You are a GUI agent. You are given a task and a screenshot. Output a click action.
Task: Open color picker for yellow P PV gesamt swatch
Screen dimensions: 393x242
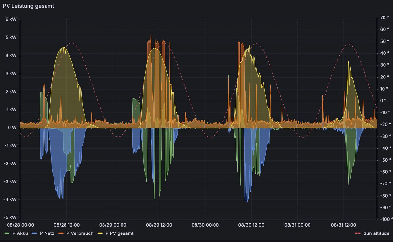(x=101, y=233)
